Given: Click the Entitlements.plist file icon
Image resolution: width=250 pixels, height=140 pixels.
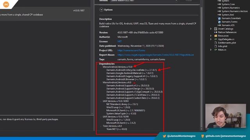Looking at the screenshot, I should tap(216, 43).
